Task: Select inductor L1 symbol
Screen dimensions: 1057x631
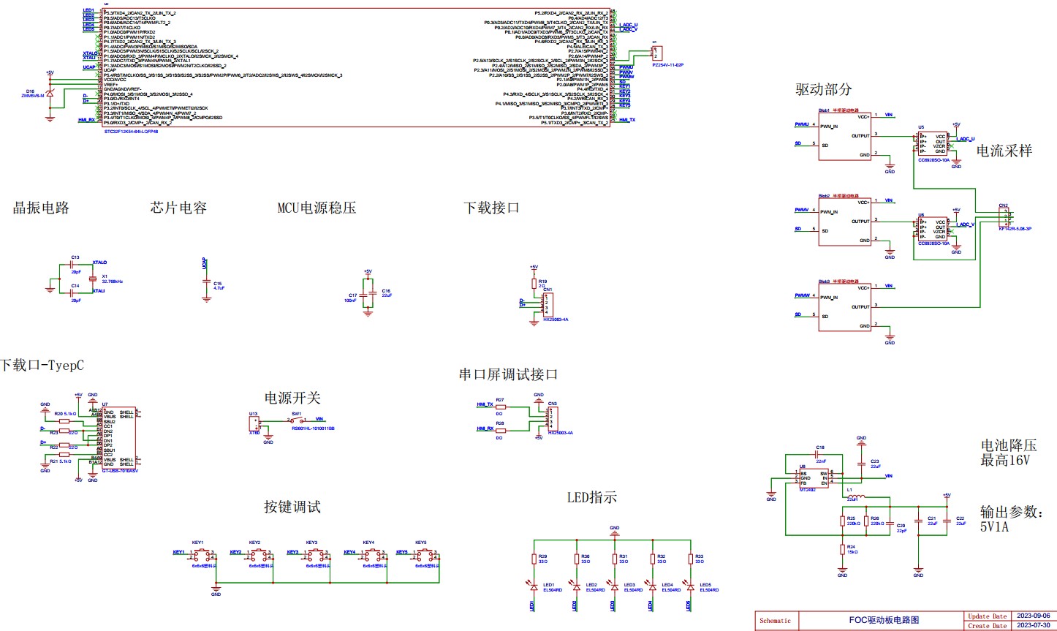Action: coord(856,498)
